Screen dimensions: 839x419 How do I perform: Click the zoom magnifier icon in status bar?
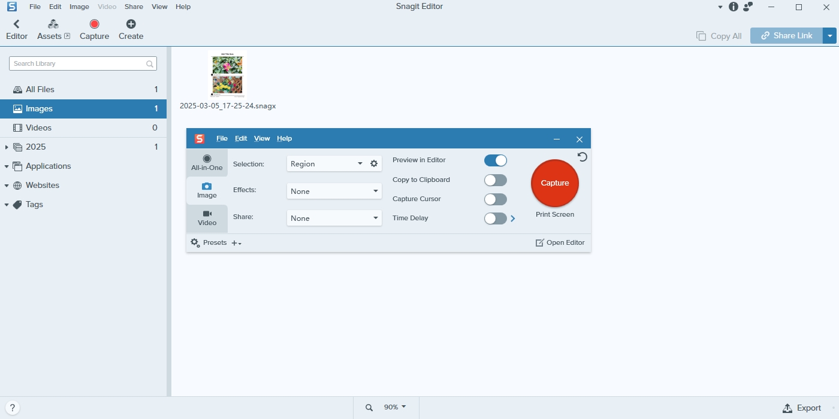pos(369,408)
